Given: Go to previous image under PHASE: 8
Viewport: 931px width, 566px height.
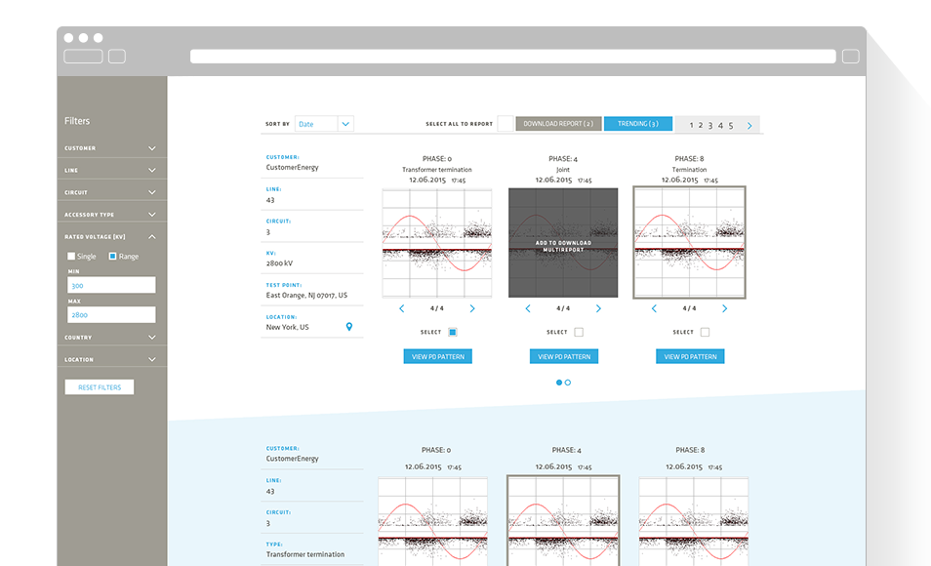Looking at the screenshot, I should coord(654,308).
